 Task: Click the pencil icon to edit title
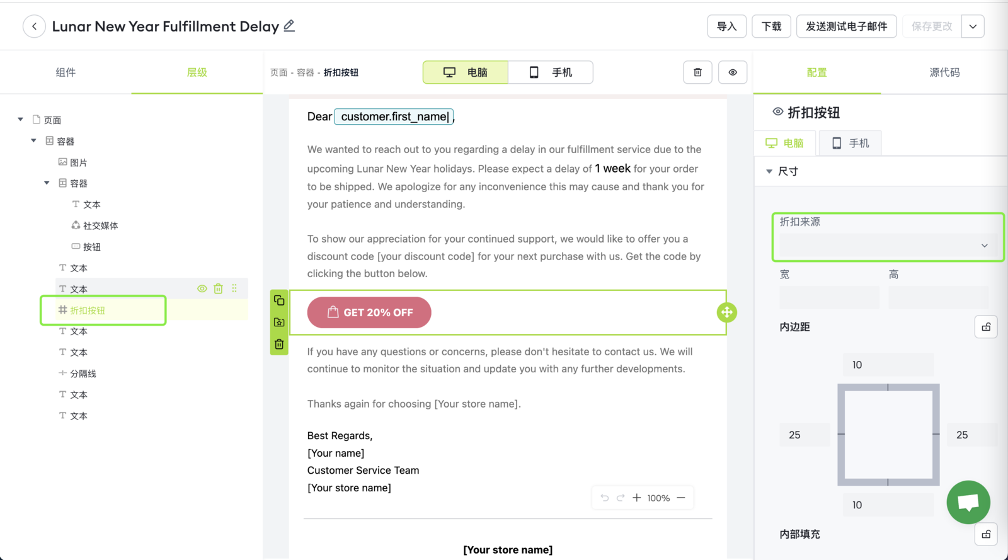(289, 26)
